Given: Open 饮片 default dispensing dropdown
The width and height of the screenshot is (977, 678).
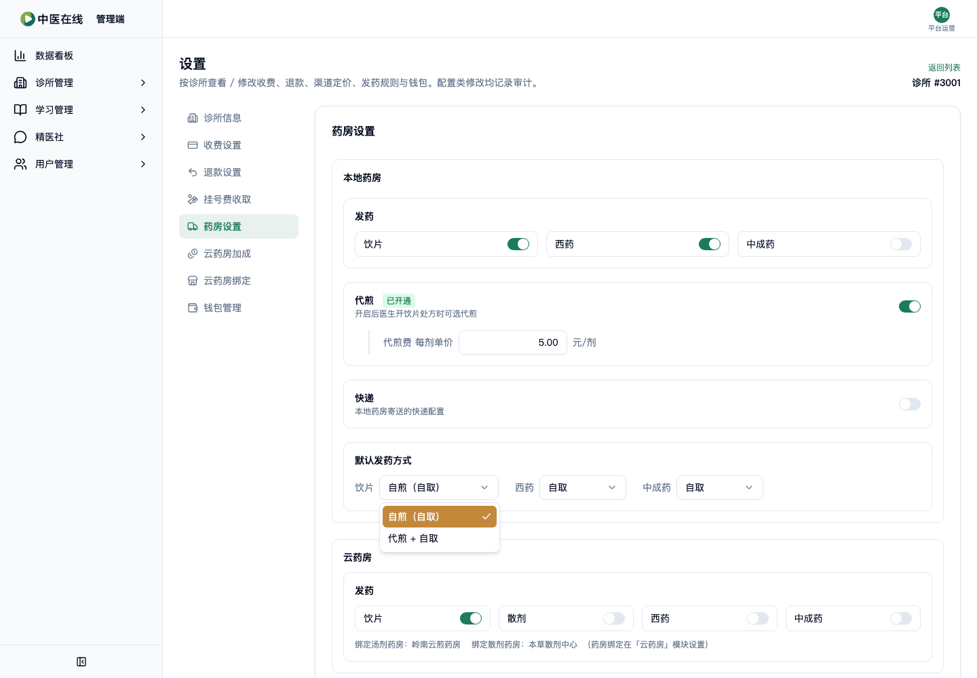Looking at the screenshot, I should (x=439, y=487).
